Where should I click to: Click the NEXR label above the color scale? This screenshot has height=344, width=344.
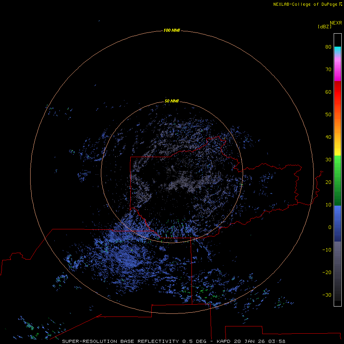(x=336, y=23)
